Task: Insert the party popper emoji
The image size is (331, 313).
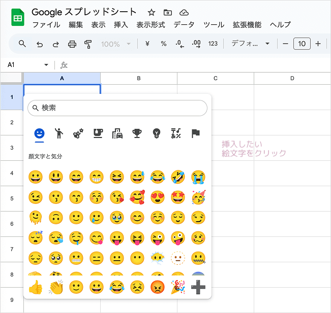Action: (x=178, y=287)
